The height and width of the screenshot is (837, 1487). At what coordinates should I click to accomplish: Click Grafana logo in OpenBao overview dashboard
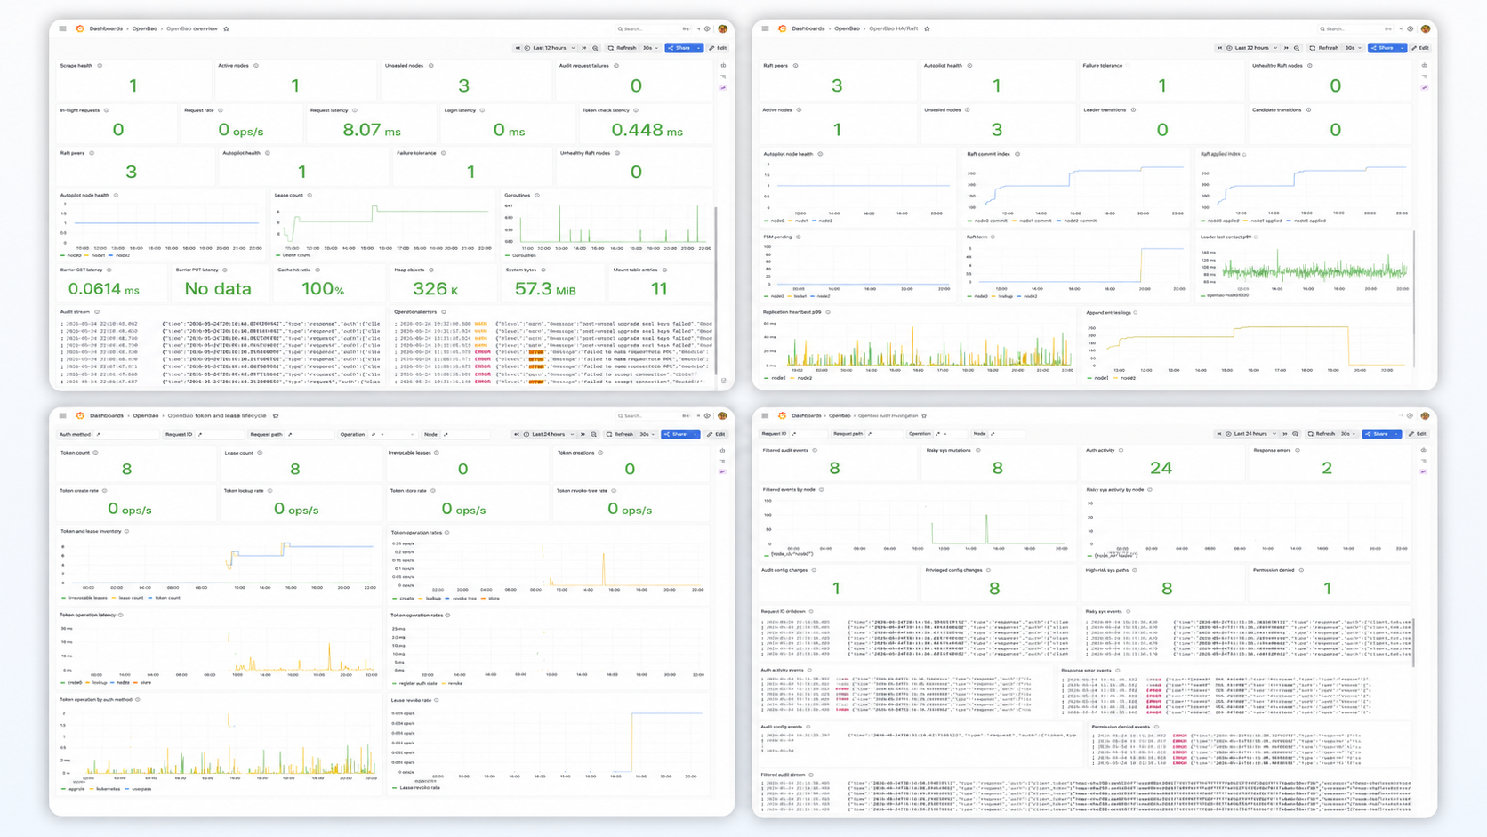coord(80,28)
